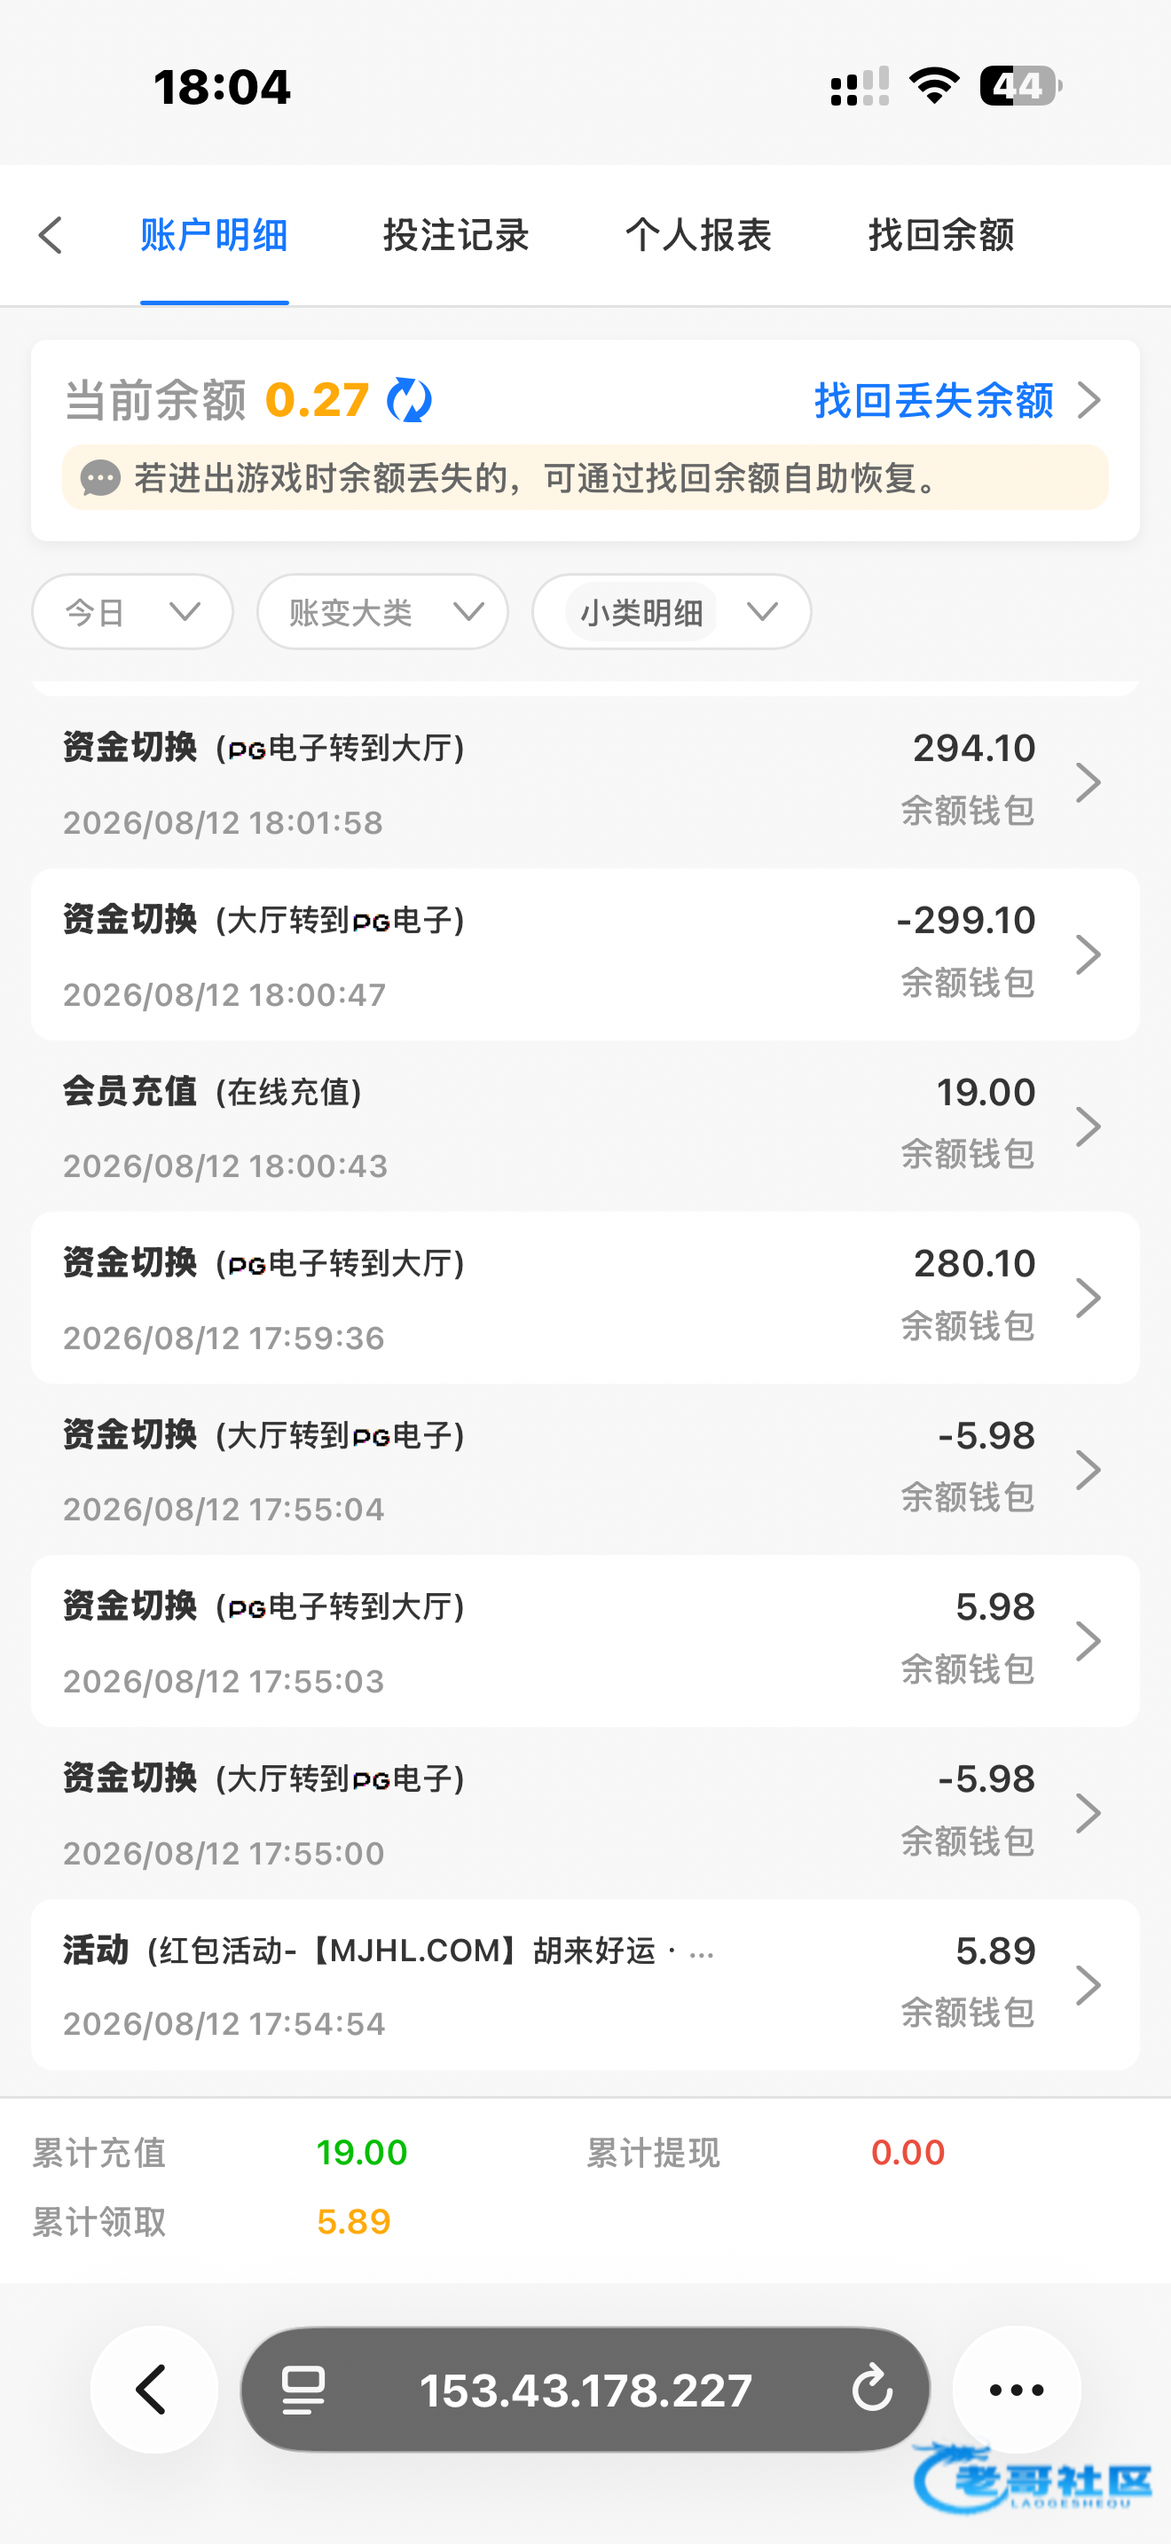Tap the 老哥社区 watermark logo
Image resolution: width=1171 pixels, height=2544 pixels.
pos(1034,2479)
